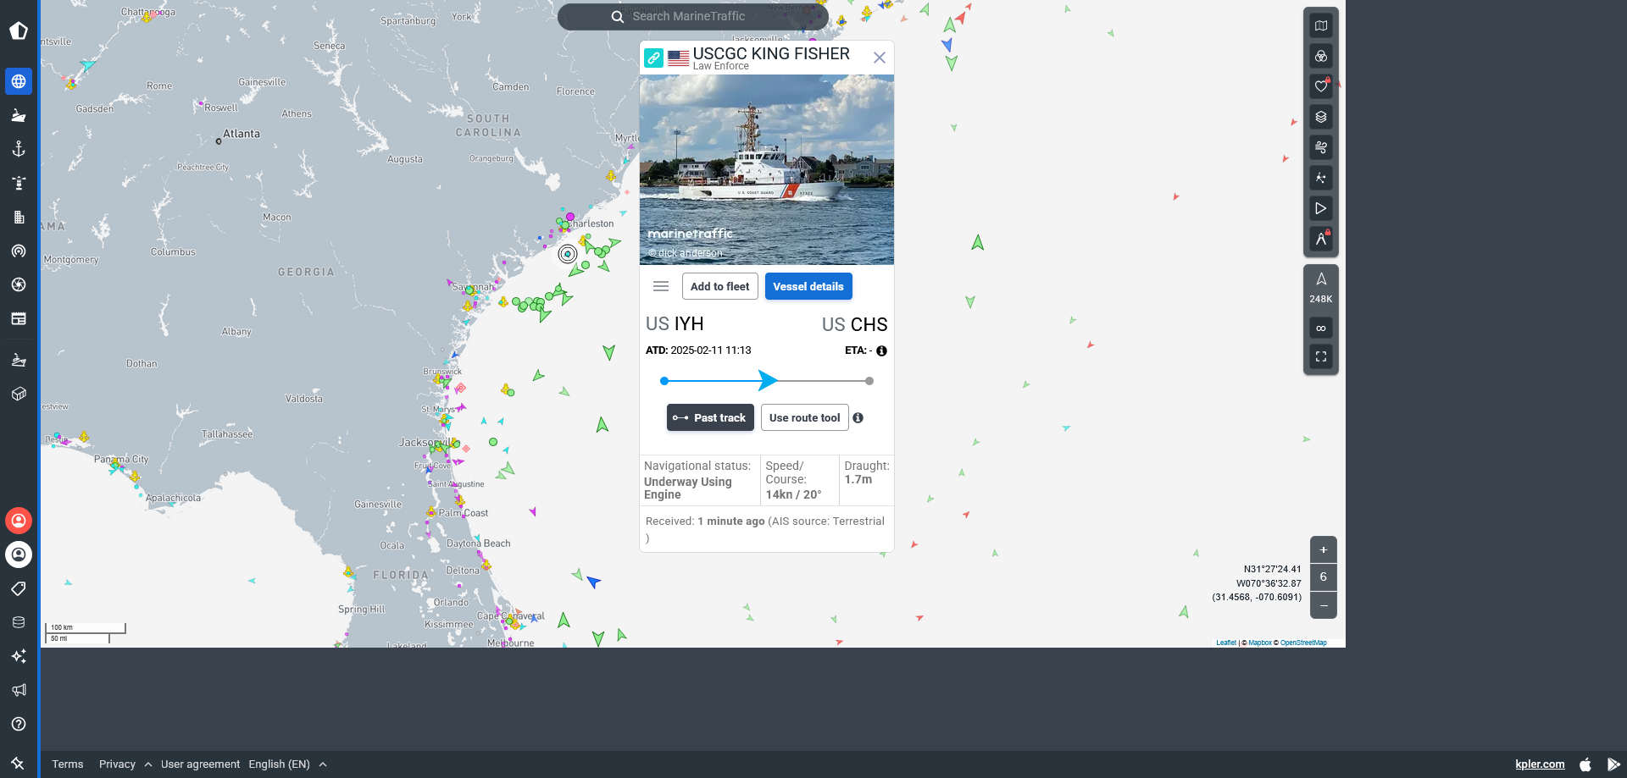Click the white profile avatar icon
The image size is (1627, 778).
tap(19, 555)
